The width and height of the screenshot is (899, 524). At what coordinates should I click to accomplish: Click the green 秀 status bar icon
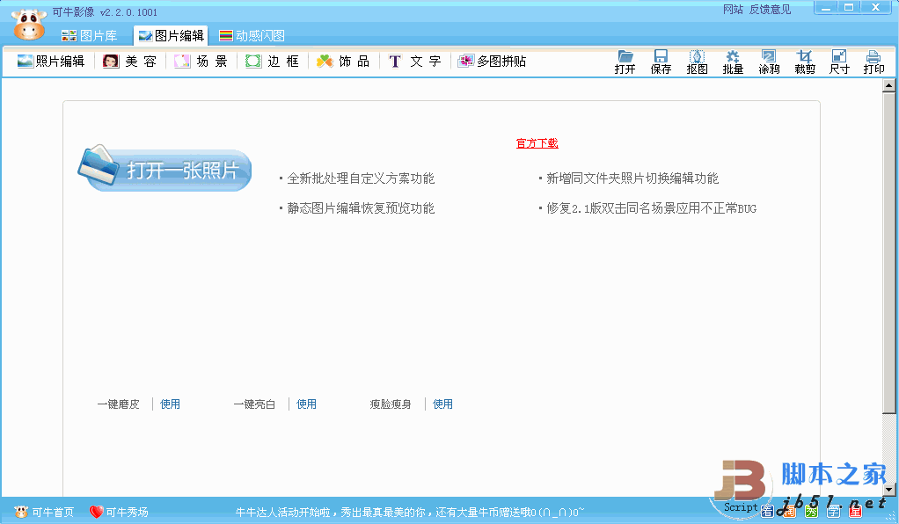pyautogui.click(x=811, y=510)
